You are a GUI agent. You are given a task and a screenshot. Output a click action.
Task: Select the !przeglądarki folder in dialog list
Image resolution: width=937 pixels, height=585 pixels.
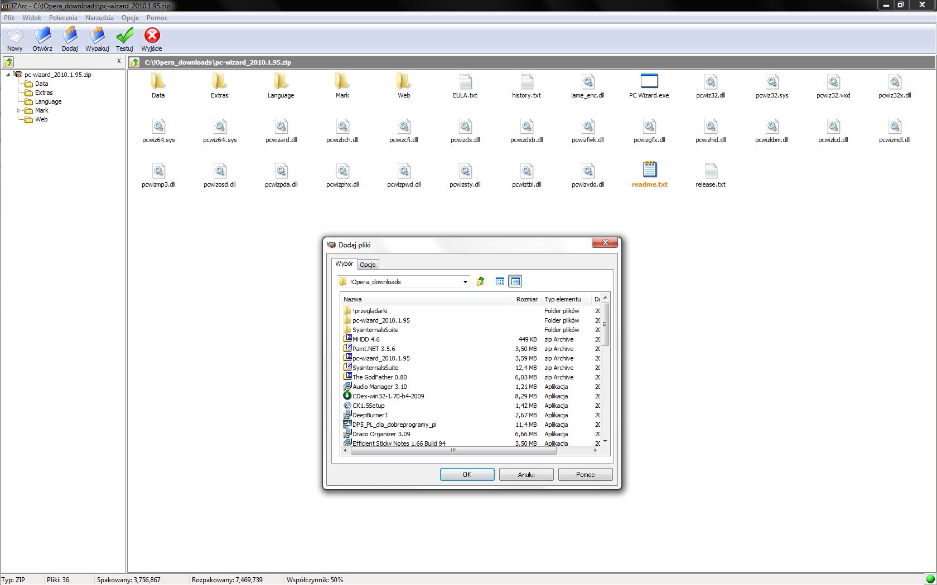pos(370,311)
